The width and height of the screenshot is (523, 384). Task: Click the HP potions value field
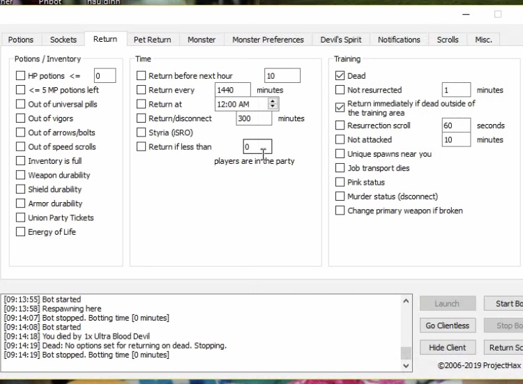click(105, 76)
